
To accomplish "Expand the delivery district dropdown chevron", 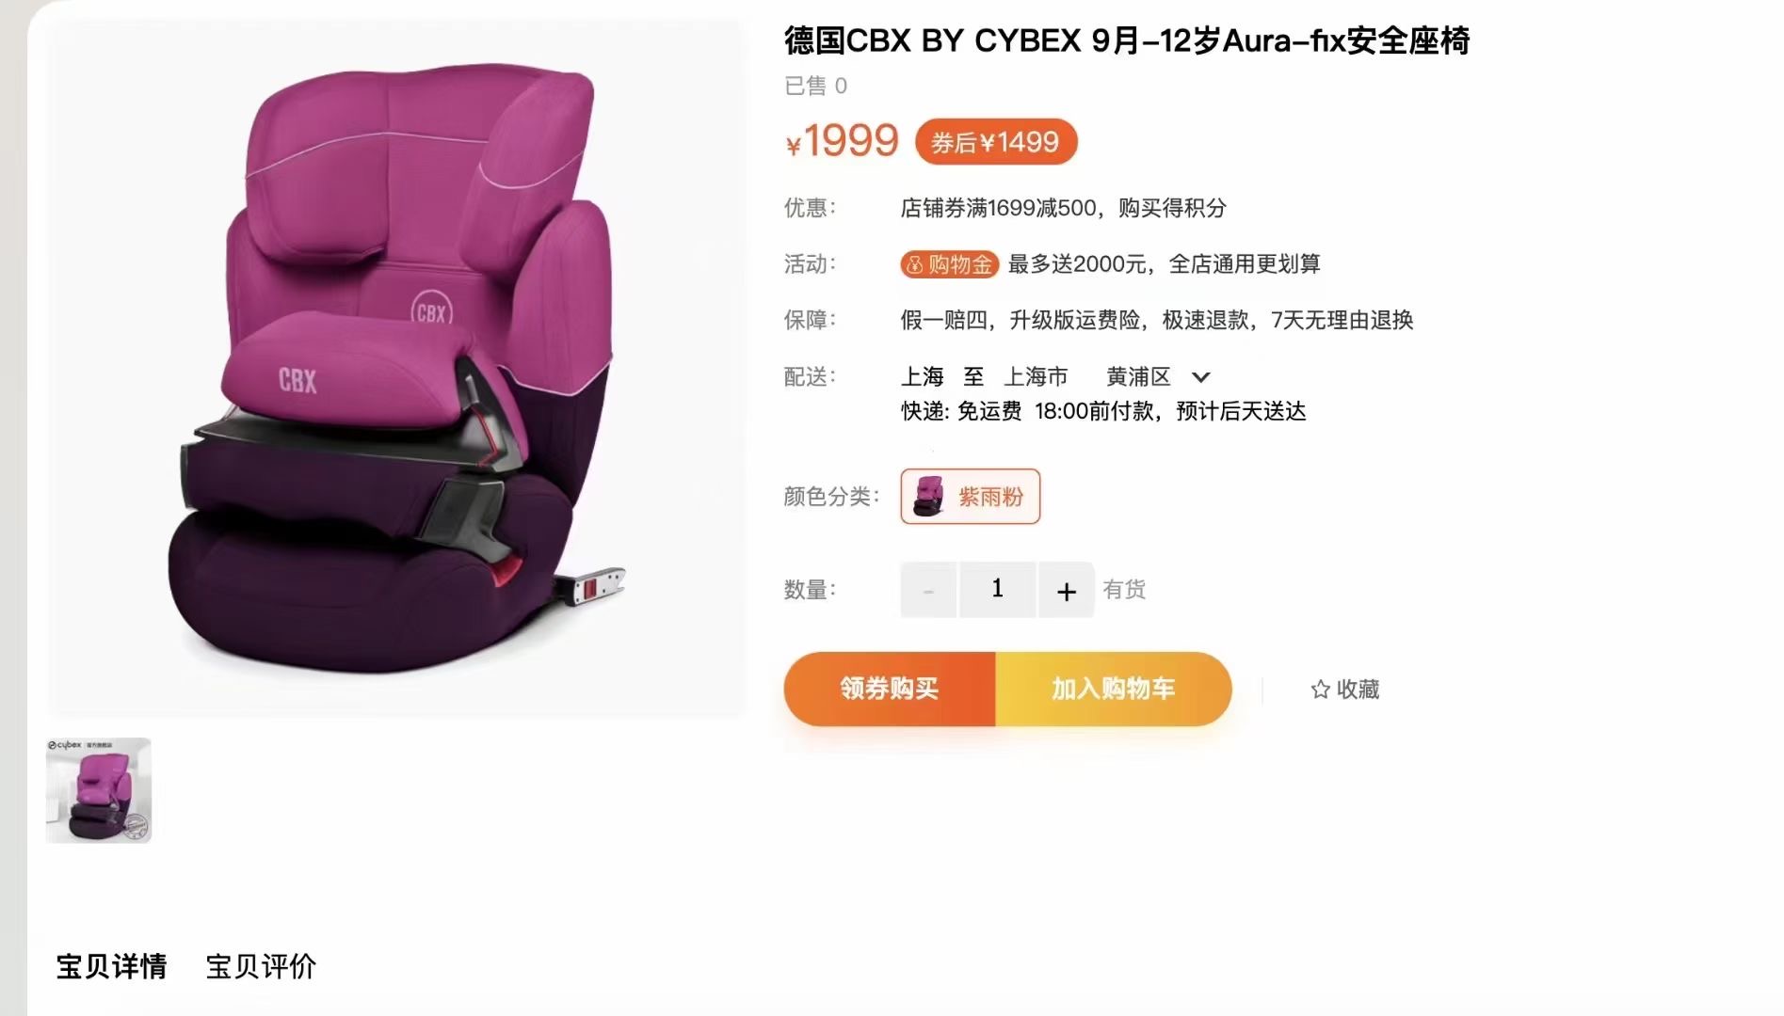I will pyautogui.click(x=1200, y=377).
